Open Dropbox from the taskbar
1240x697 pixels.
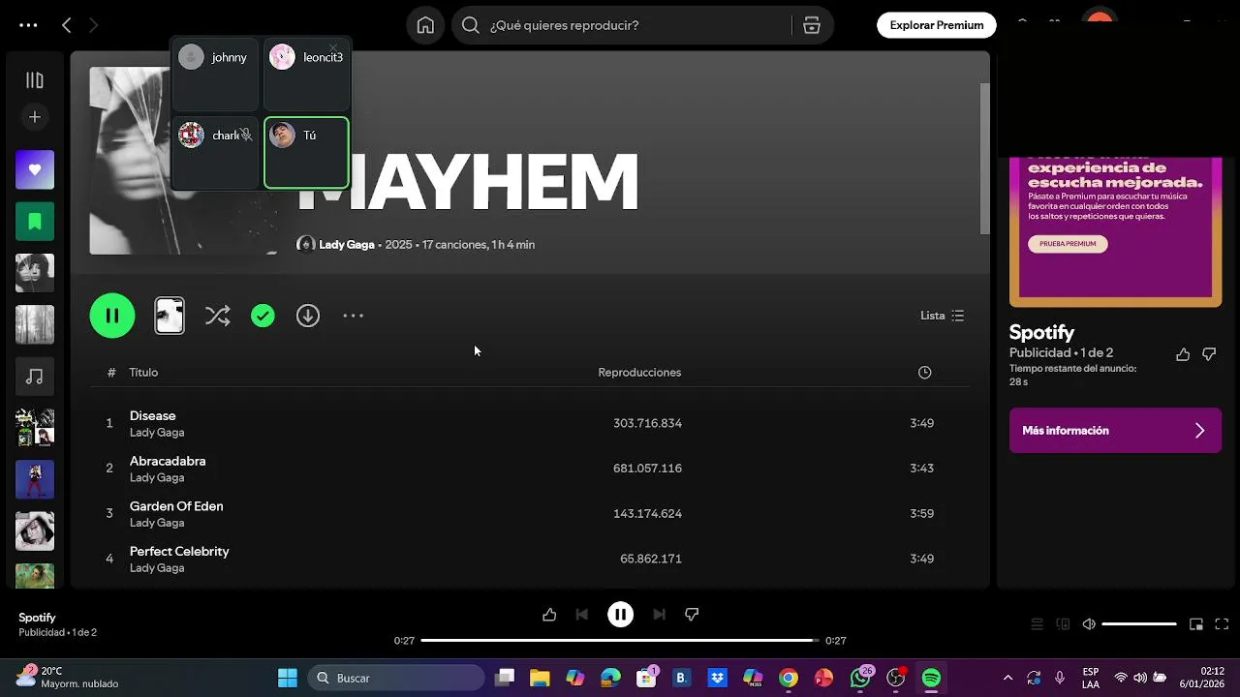click(x=717, y=678)
